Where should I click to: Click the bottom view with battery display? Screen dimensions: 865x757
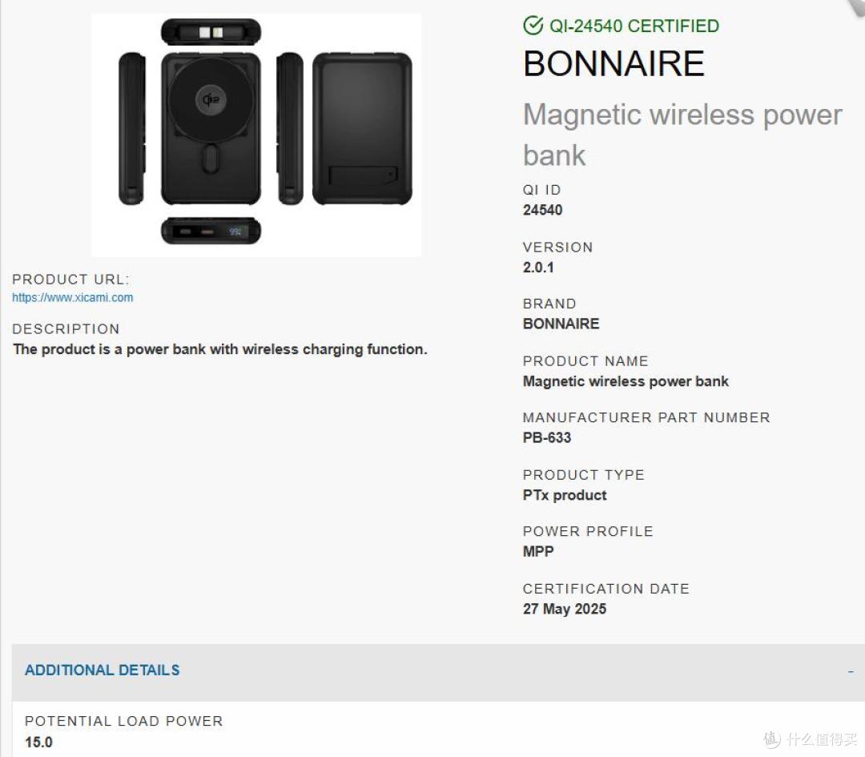point(211,231)
